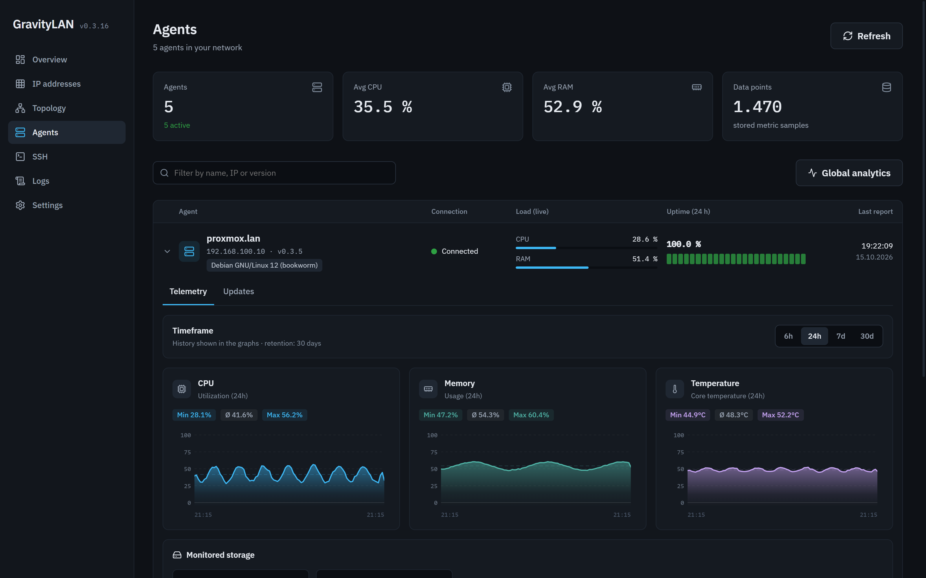
Task: Select the 24h timeframe
Action: tap(814, 336)
